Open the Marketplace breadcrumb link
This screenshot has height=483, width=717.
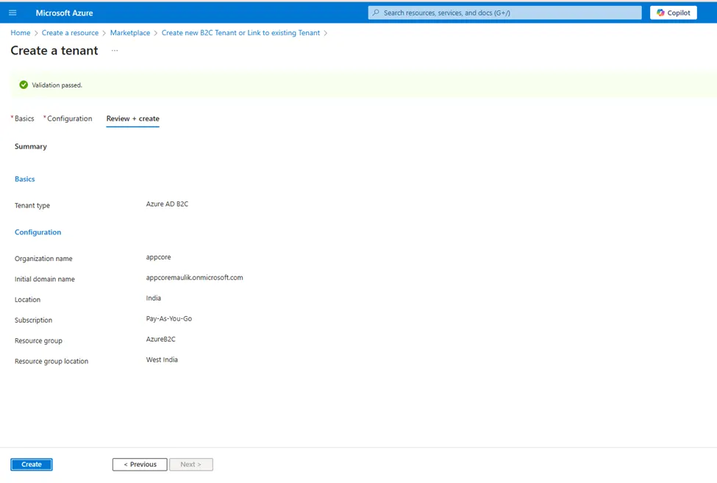(130, 32)
